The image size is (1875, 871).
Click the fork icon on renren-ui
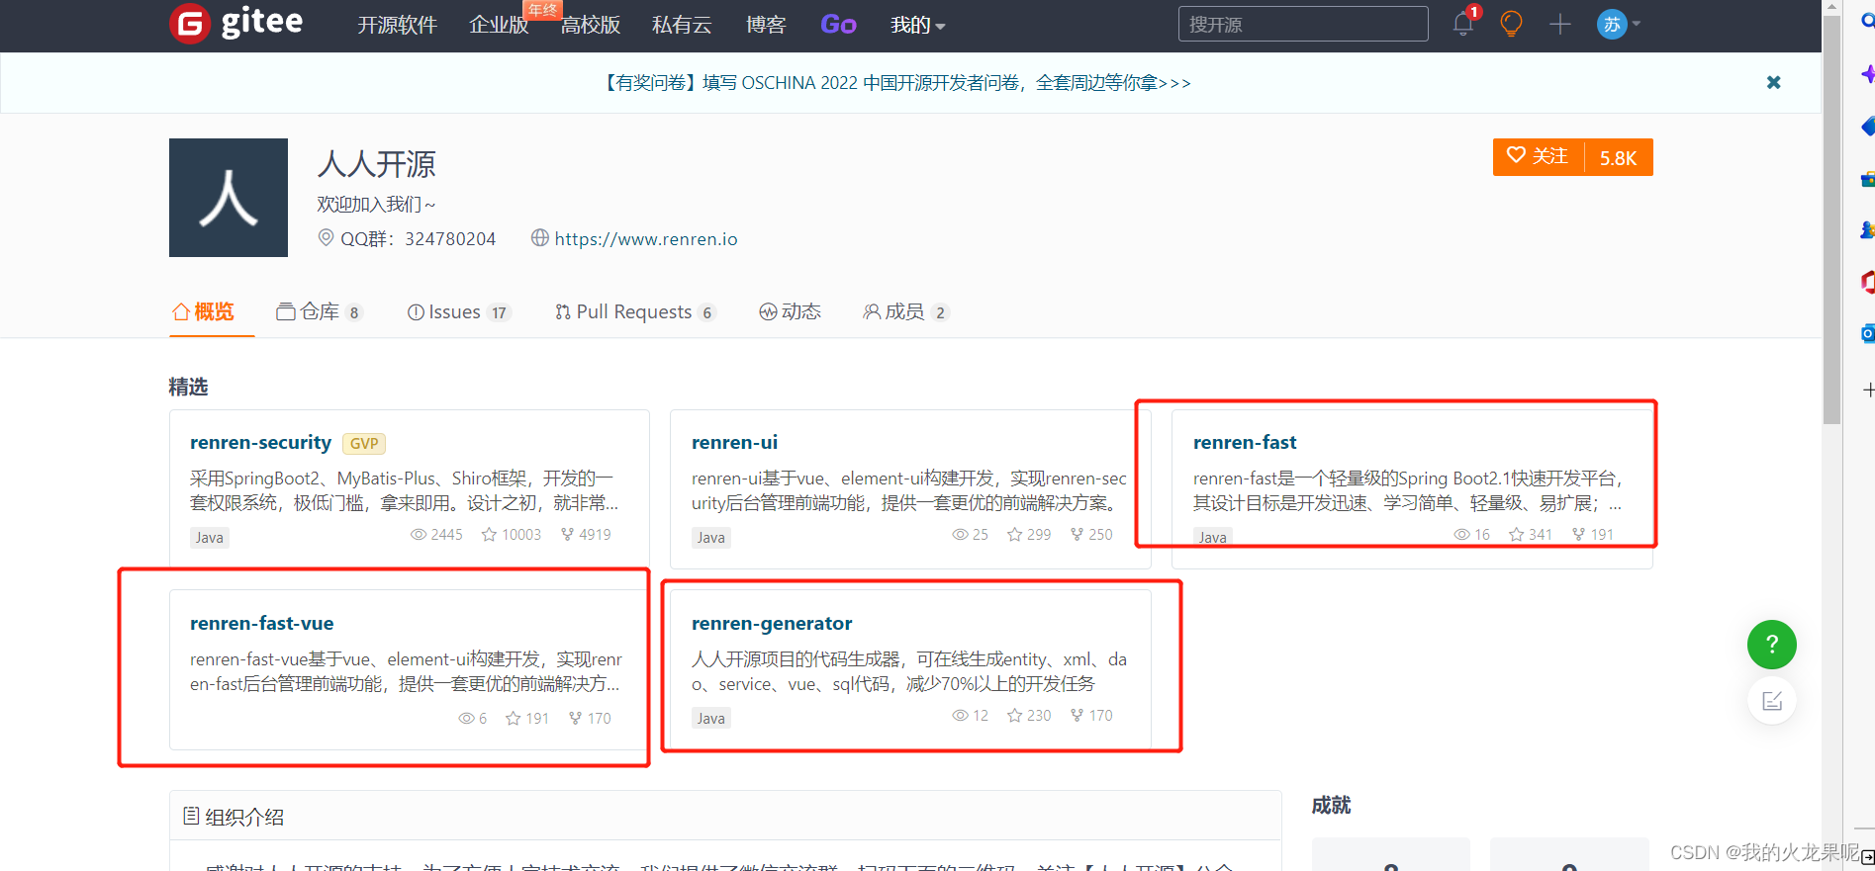click(x=1077, y=534)
